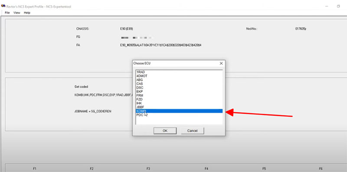
Task: Select DSC in the ECU list
Action: pyautogui.click(x=179, y=88)
